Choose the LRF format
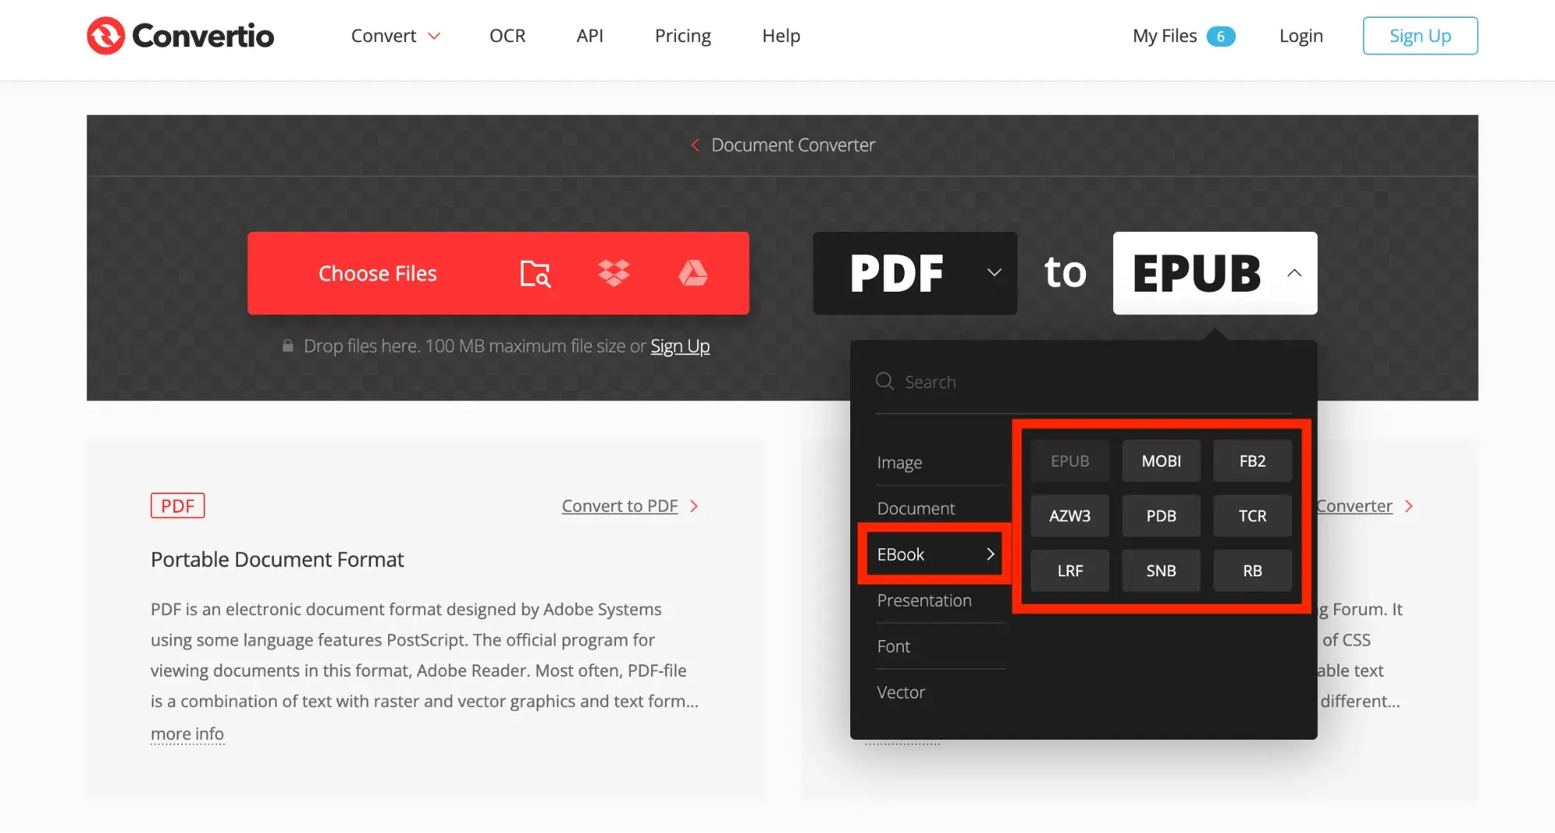 [x=1070, y=571]
